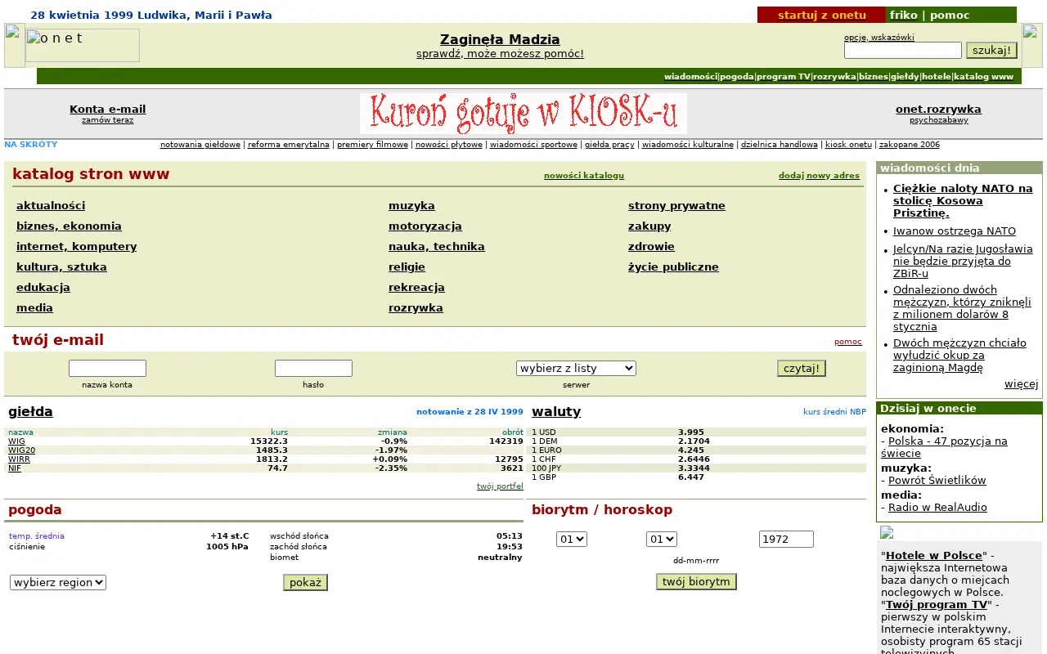Select 'katalog www' in green navigation bar
The width and height of the screenshot is (1047, 654).
(x=983, y=76)
